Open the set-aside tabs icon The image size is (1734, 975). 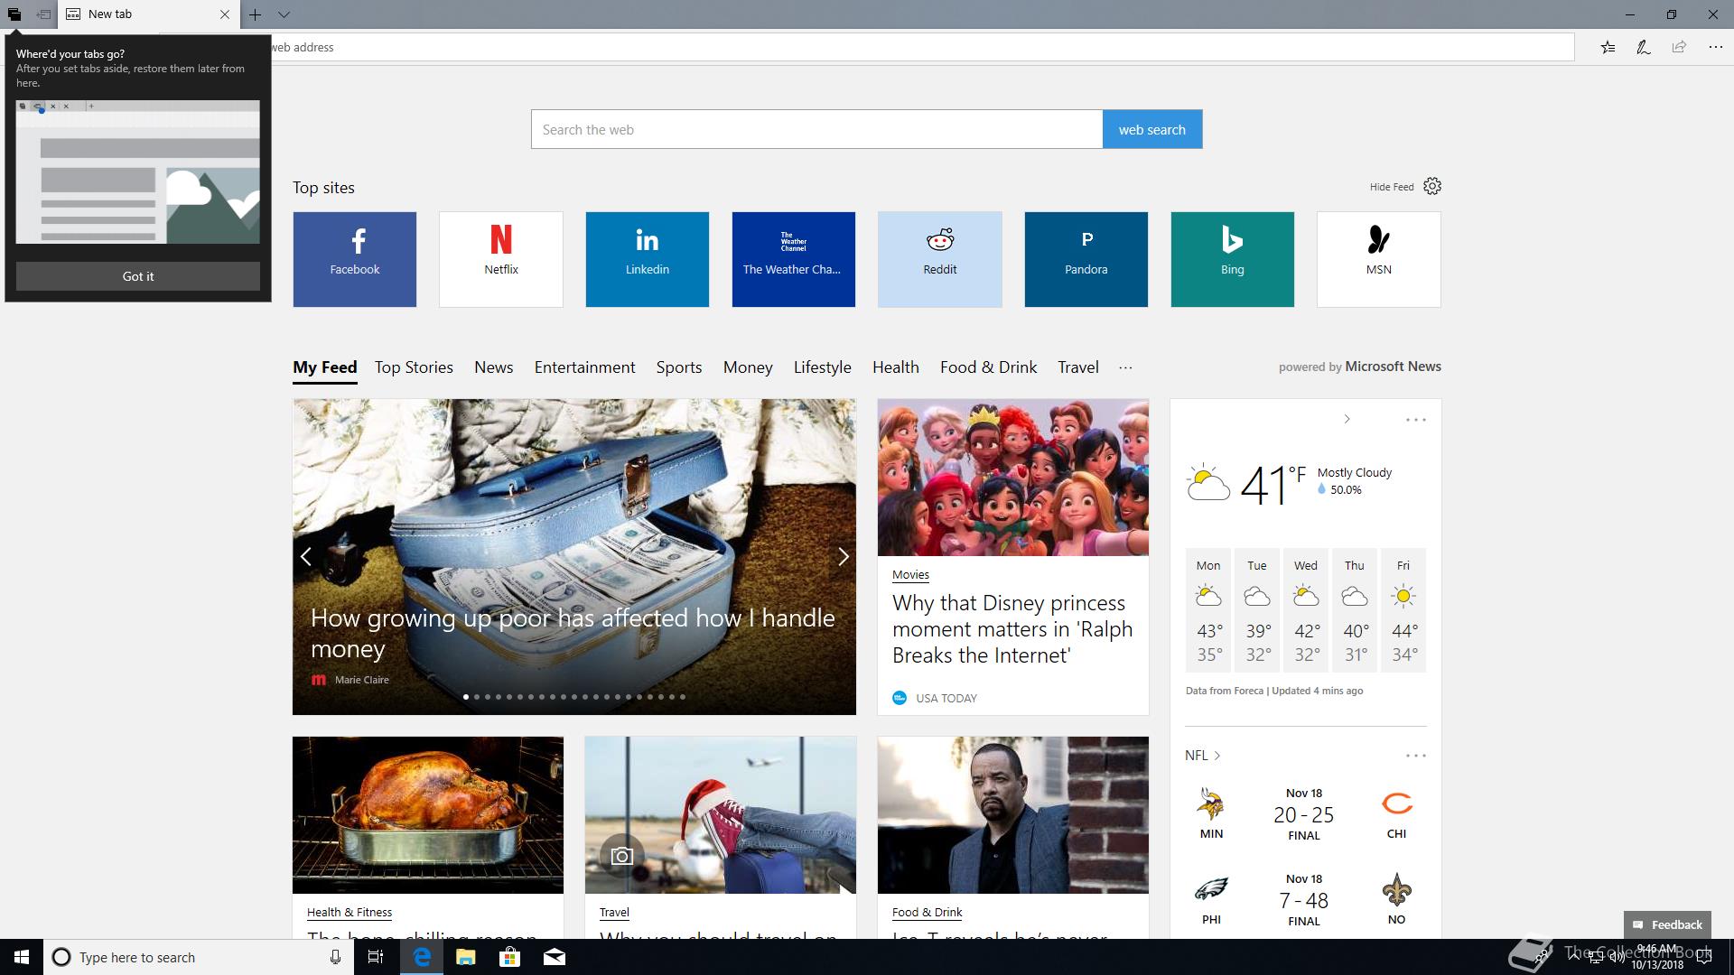coord(14,14)
